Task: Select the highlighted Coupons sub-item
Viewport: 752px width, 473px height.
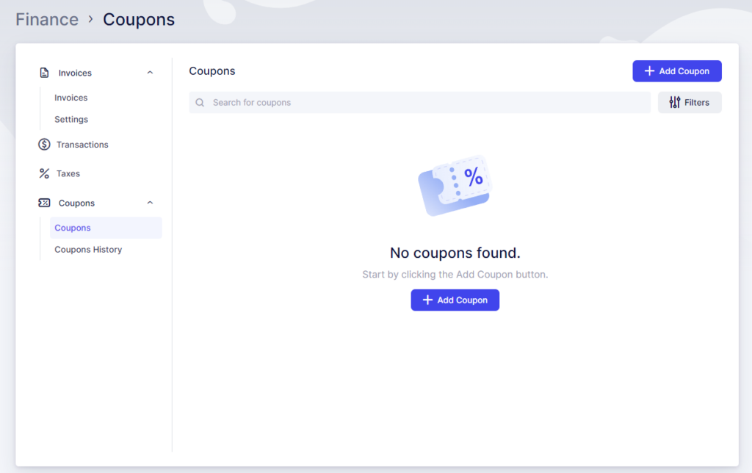Action: pos(73,228)
